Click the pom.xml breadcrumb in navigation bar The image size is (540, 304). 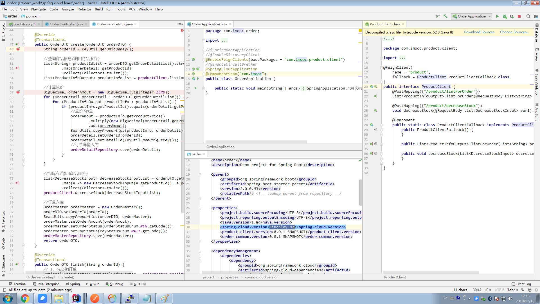31,16
